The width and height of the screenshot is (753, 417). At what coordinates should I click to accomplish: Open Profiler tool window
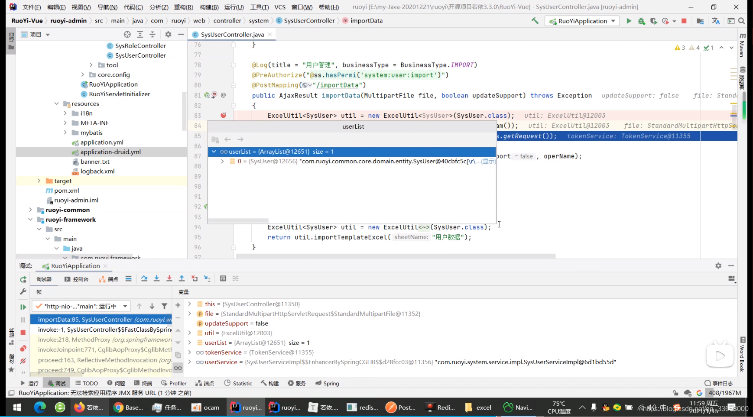click(174, 383)
